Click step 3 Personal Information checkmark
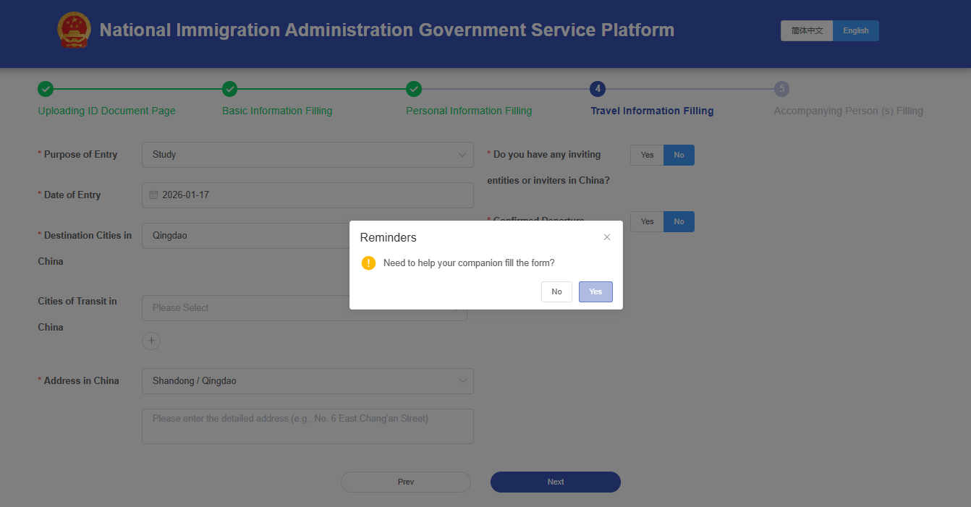The height and width of the screenshot is (507, 971). pos(414,89)
